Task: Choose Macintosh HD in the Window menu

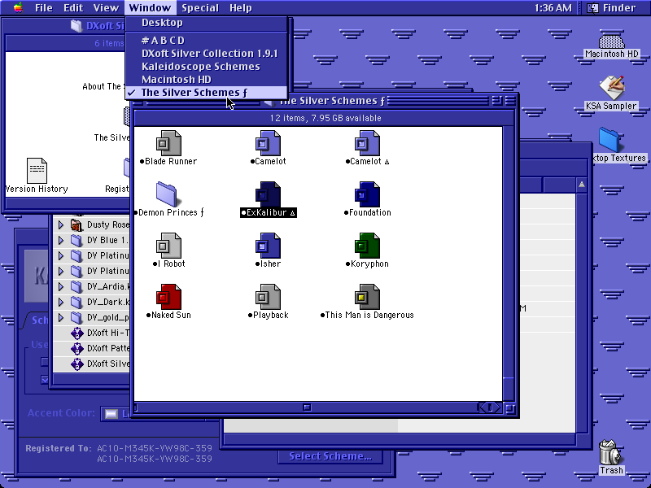Action: [x=206, y=79]
